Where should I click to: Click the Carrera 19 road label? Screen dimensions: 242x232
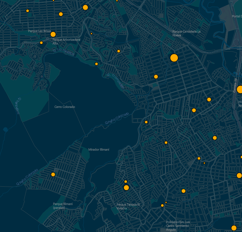(235, 85)
